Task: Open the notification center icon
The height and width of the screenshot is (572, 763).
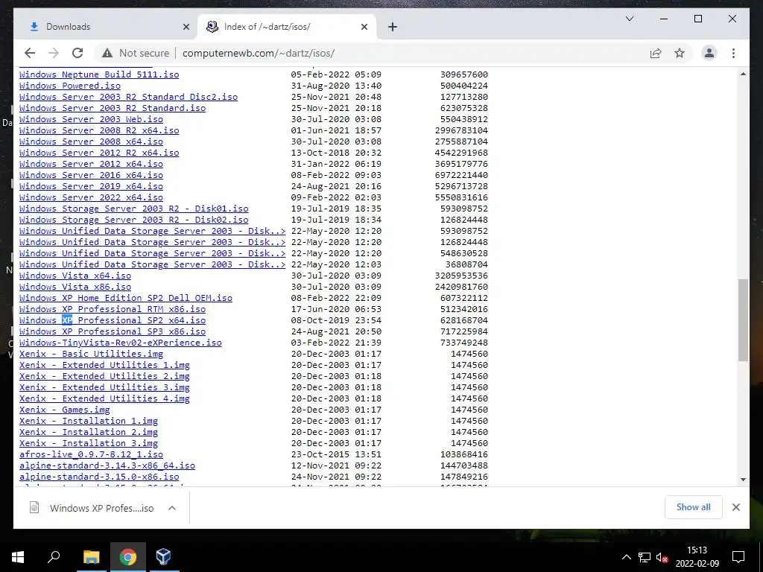Action: pos(738,557)
